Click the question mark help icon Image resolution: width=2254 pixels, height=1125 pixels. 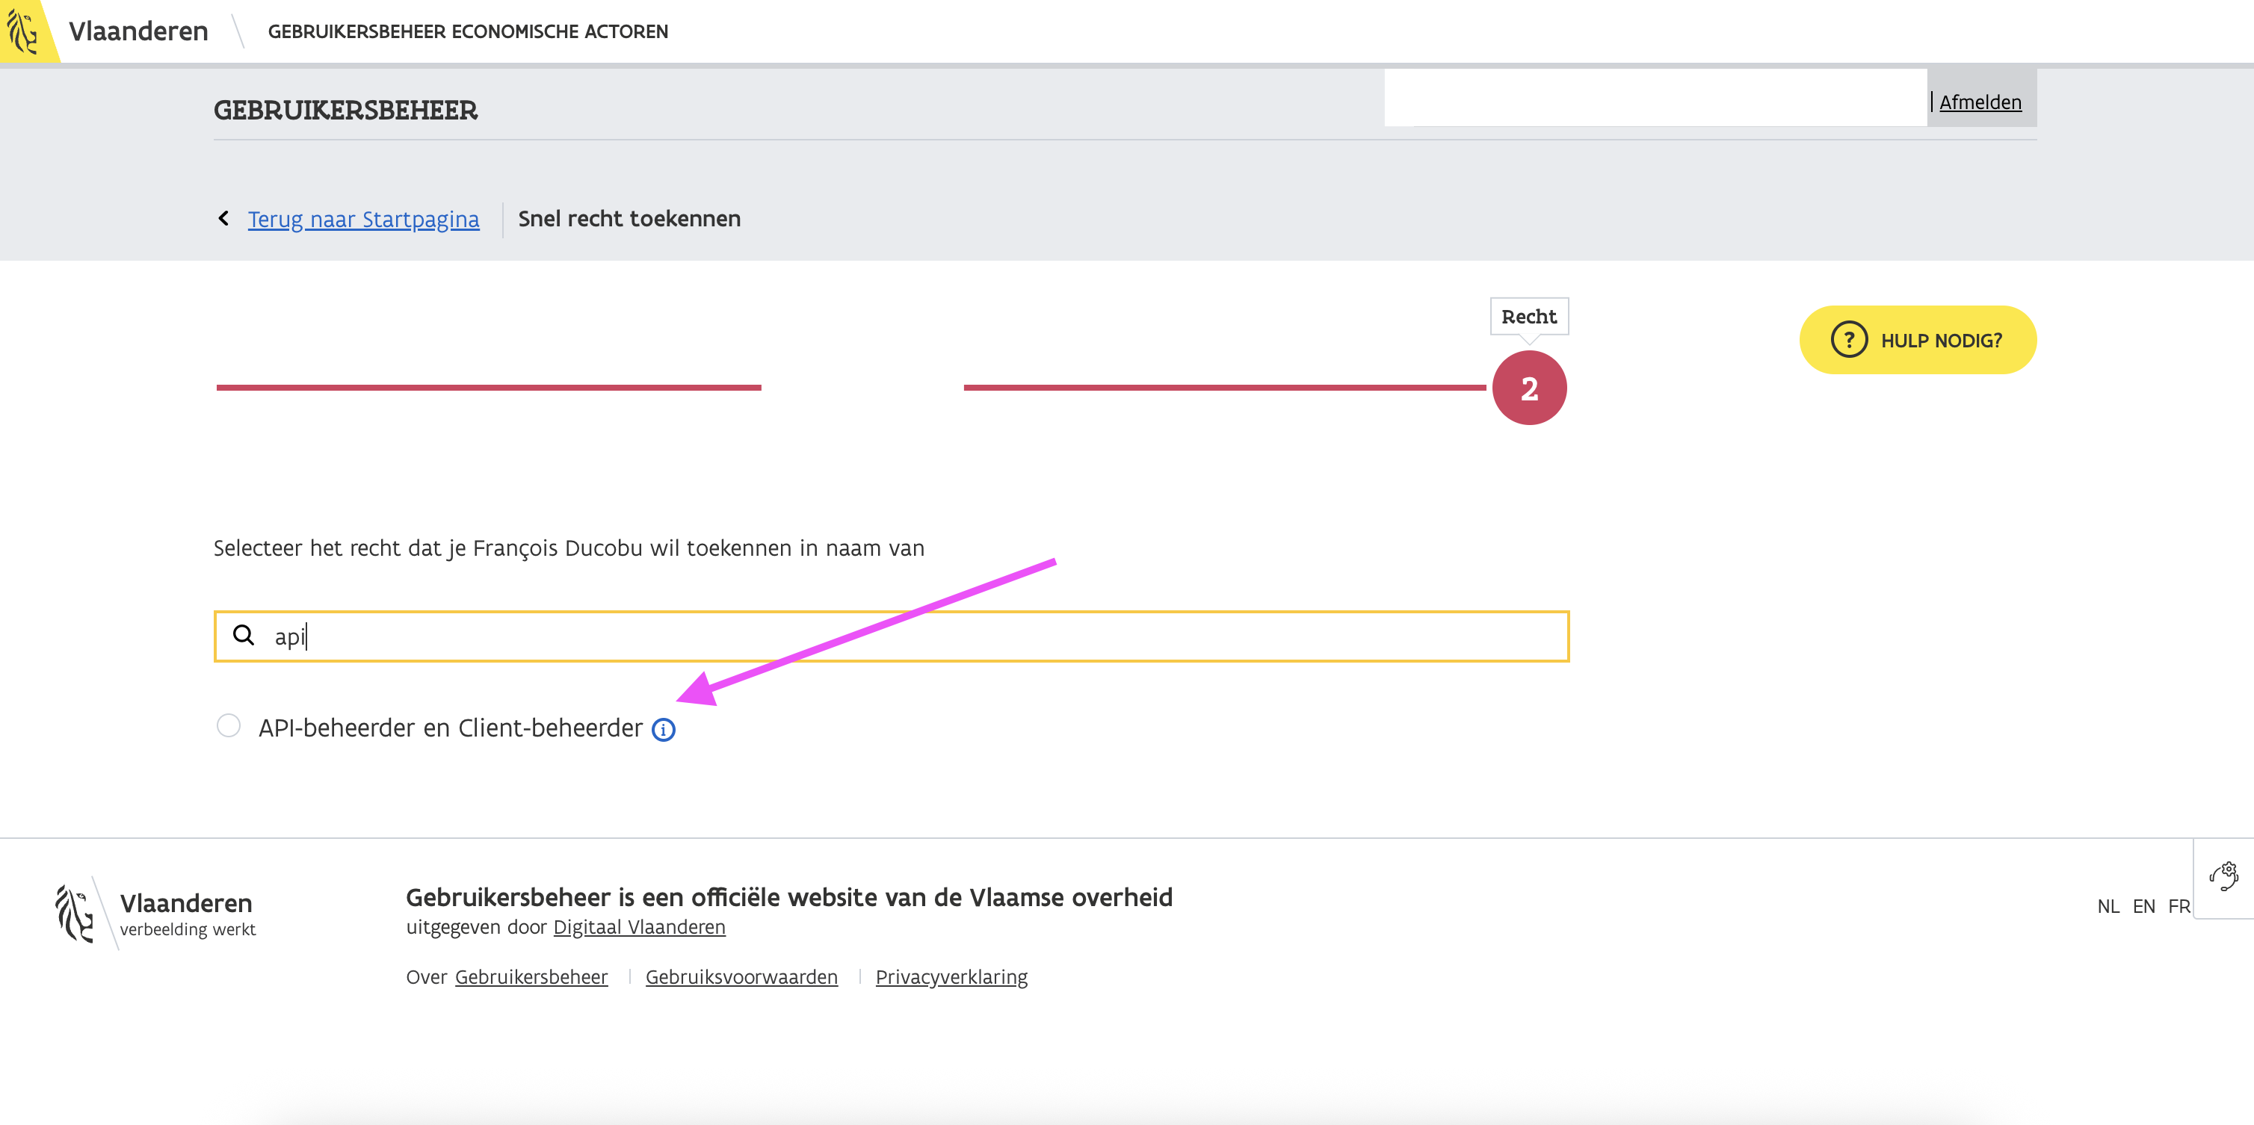[1849, 341]
